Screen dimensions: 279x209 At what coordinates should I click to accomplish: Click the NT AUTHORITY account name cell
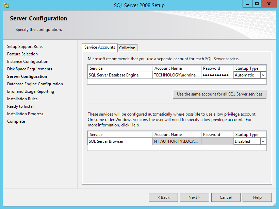point(177,141)
